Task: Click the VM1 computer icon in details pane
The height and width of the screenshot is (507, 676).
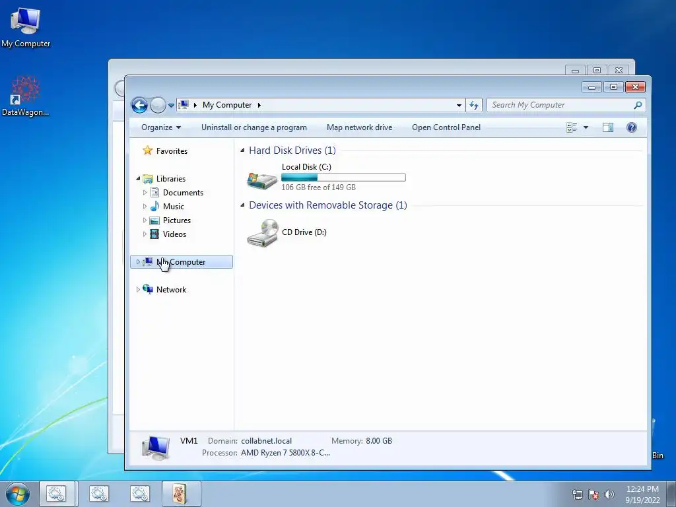Action: tap(156, 448)
